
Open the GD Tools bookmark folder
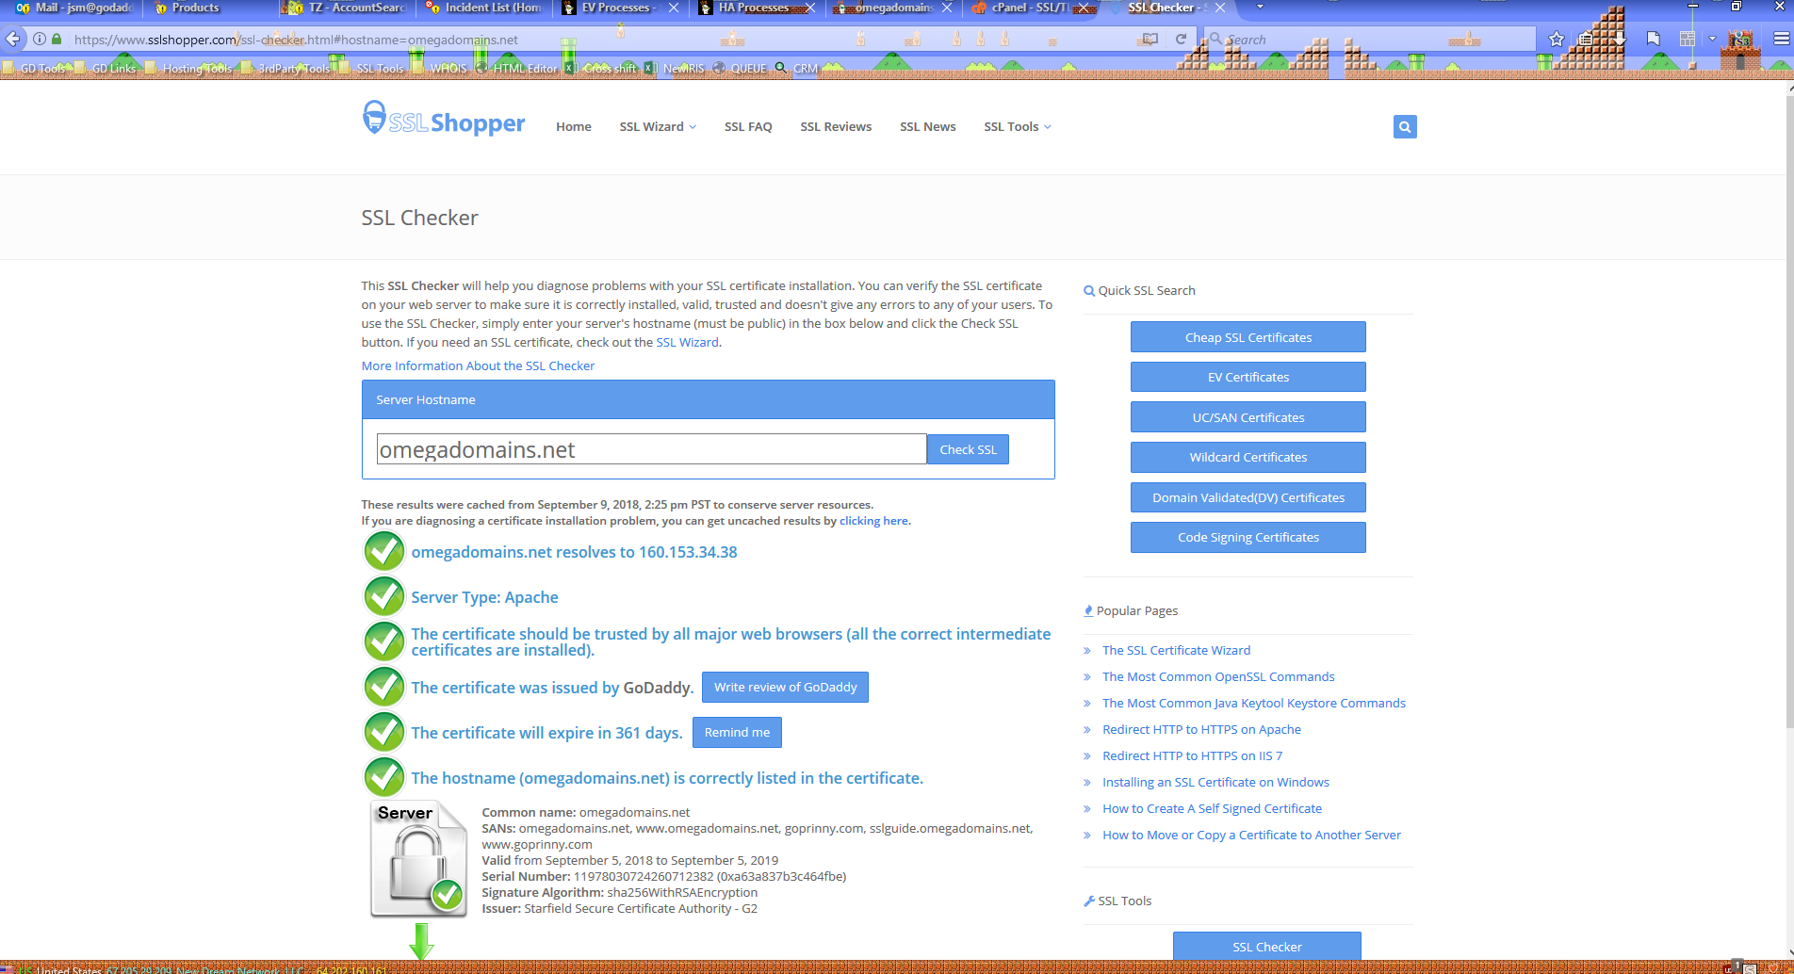point(35,68)
